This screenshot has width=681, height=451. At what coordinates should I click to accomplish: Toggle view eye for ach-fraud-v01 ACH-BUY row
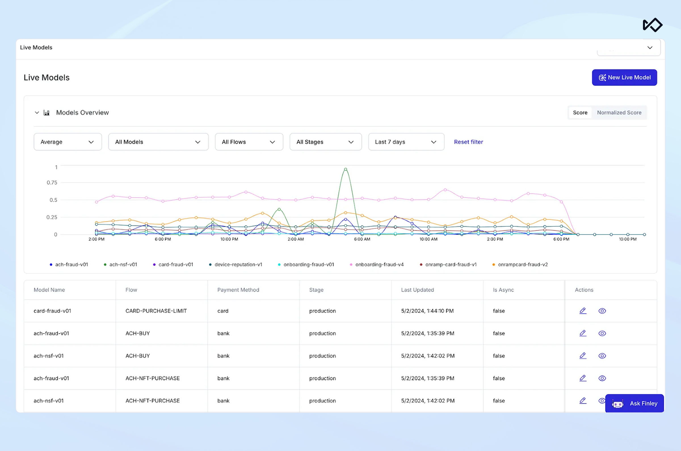[x=602, y=333]
